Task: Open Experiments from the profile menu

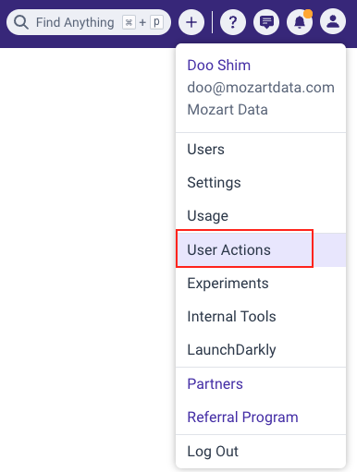Action: (261, 284)
